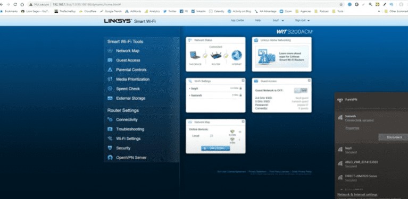The image size is (408, 199).
Task: Open the Sign Out dropdown
Action: click(x=302, y=21)
